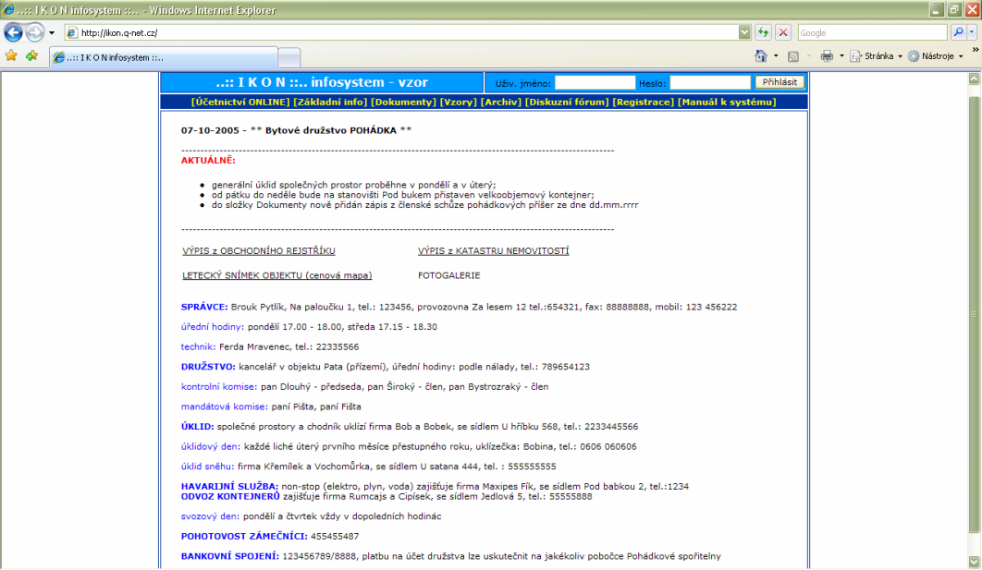Expand the address bar history dropdown
The height and width of the screenshot is (570, 982).
(744, 32)
